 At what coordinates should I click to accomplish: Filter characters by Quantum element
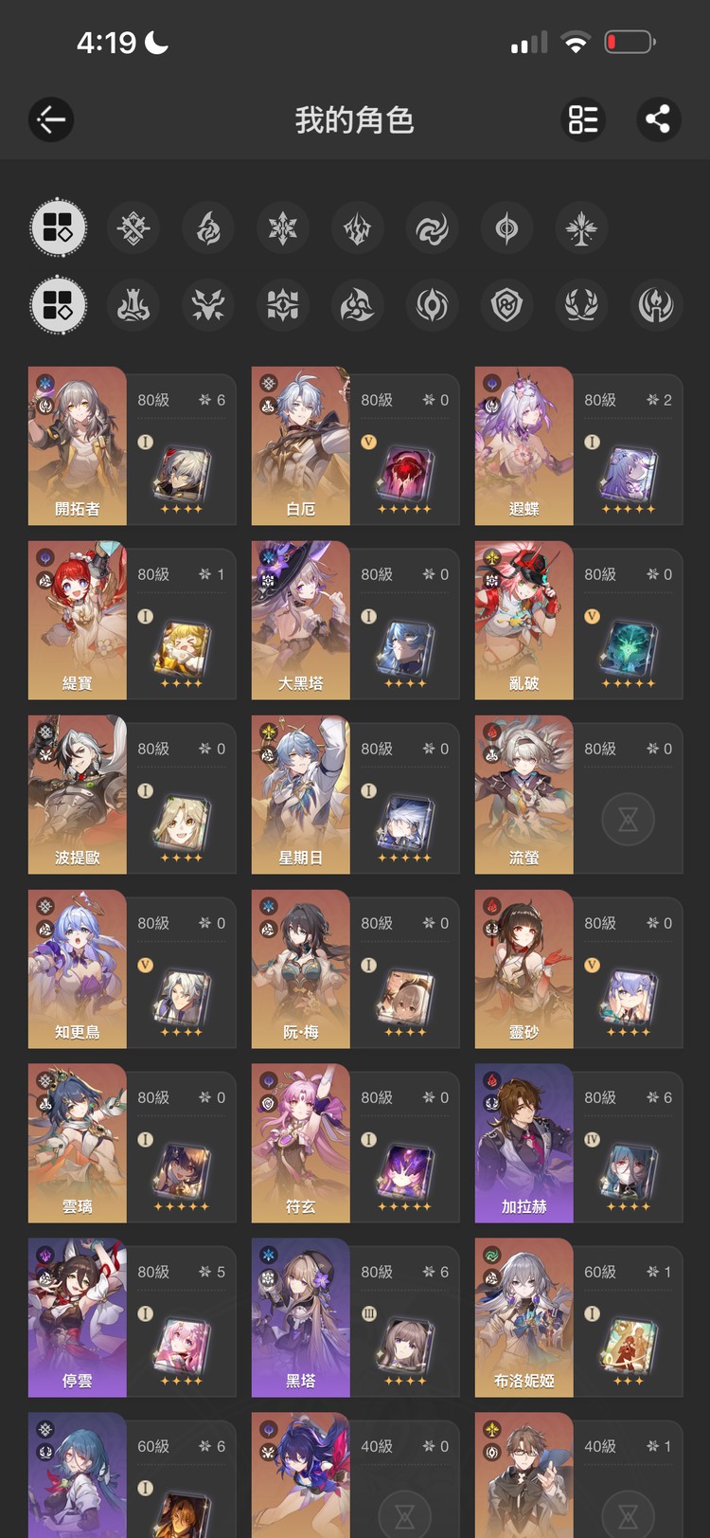click(506, 228)
